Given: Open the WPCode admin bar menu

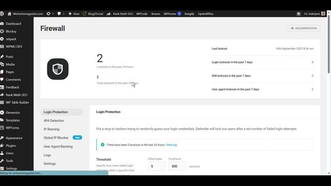Looking at the screenshot, I should click(x=142, y=14).
